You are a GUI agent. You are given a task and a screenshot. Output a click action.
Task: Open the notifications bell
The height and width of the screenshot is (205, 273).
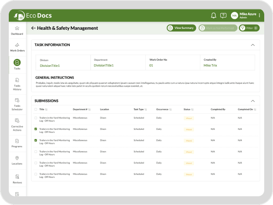(213, 15)
